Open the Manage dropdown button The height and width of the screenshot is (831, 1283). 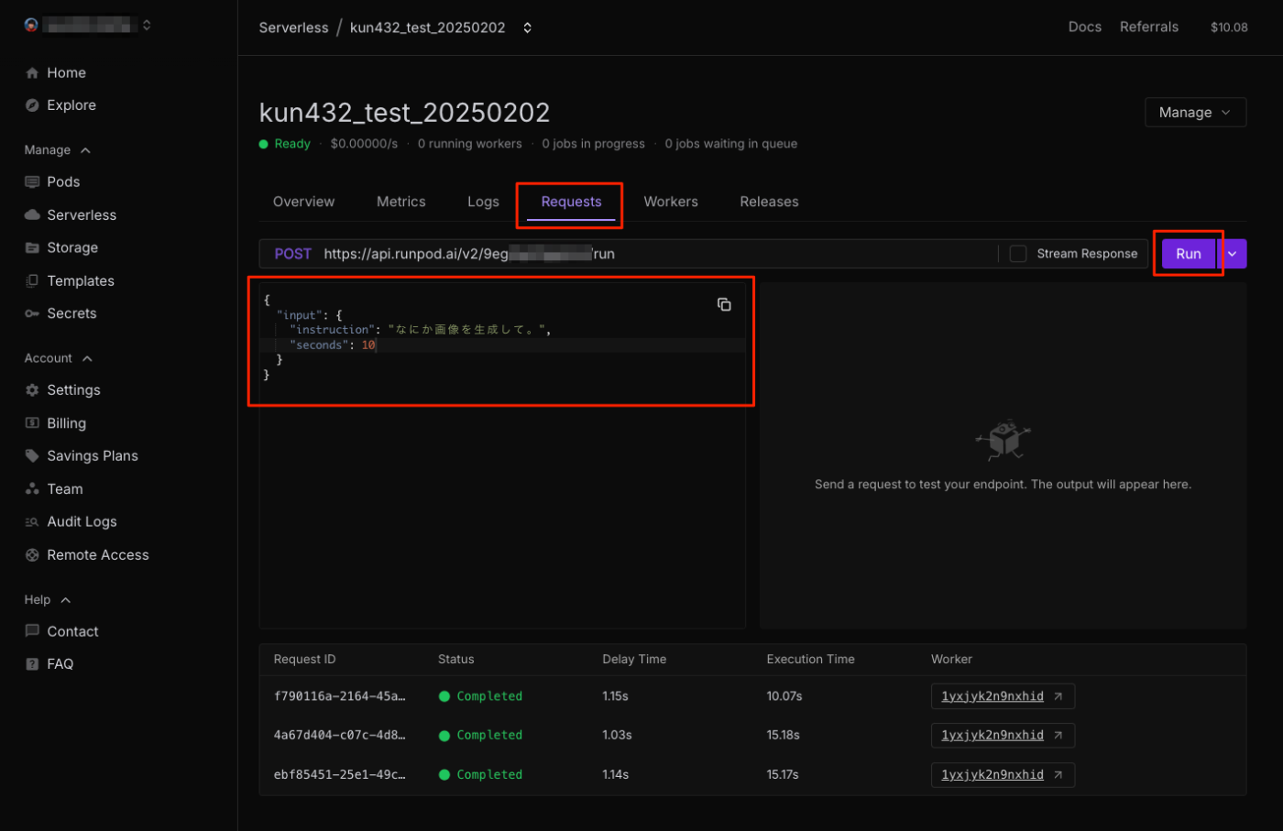(x=1195, y=113)
